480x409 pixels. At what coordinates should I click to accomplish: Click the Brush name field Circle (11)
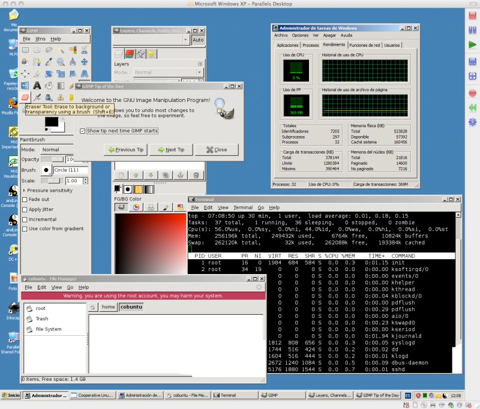[x=71, y=170]
